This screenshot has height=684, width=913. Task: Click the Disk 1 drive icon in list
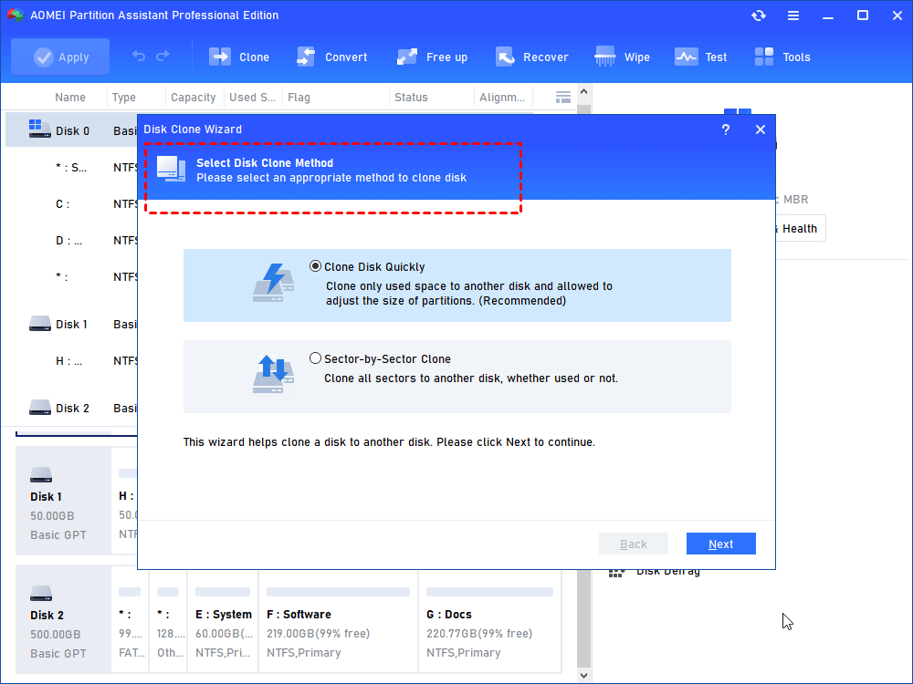[39, 324]
